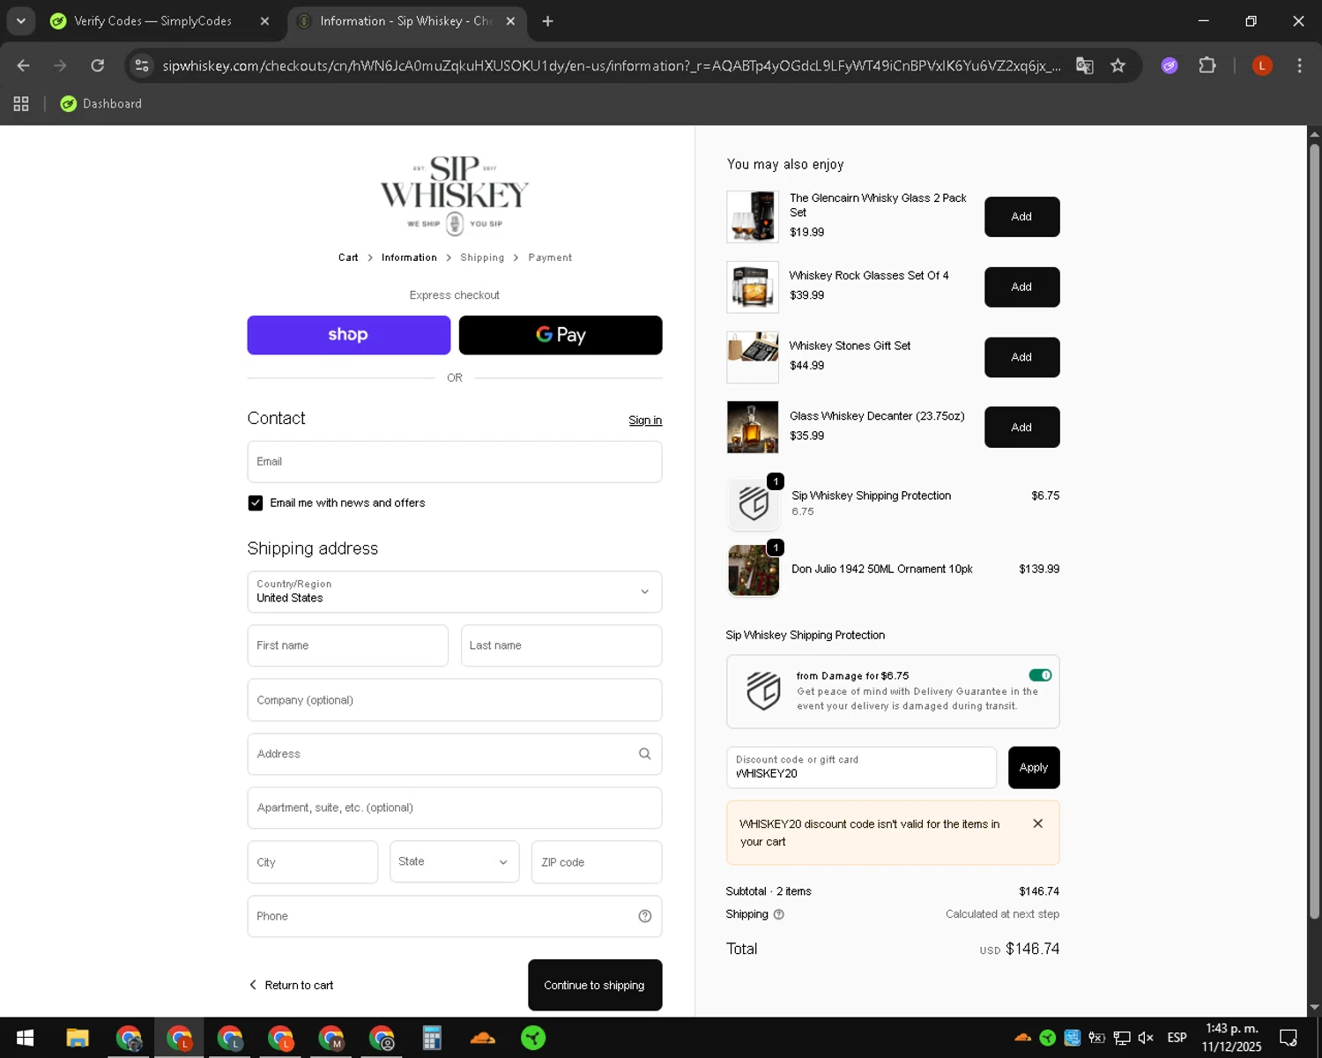Select the Information breadcrumb step
Image resolution: width=1322 pixels, height=1058 pixels.
[x=409, y=257]
